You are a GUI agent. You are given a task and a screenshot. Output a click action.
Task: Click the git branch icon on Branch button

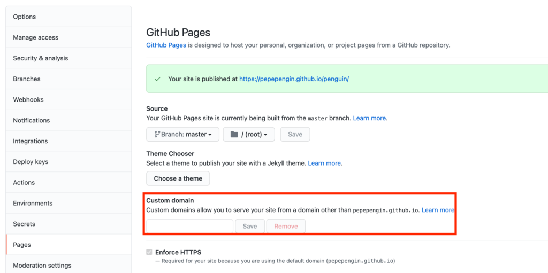coord(157,135)
